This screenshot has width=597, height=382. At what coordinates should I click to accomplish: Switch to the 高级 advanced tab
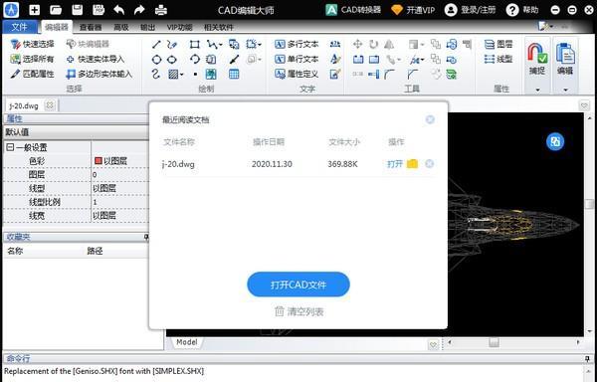(121, 28)
